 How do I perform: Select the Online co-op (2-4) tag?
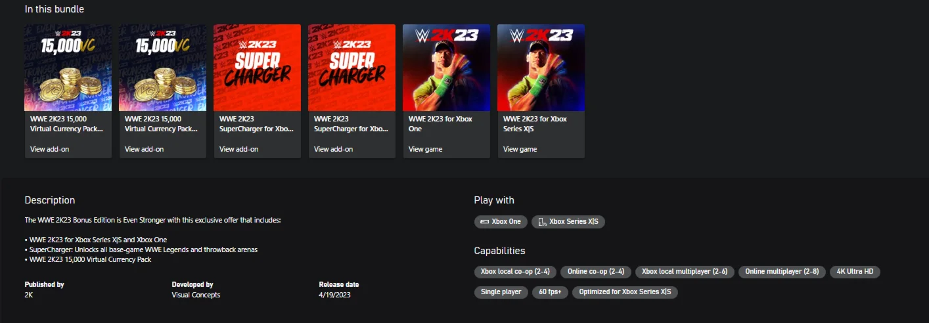pyautogui.click(x=596, y=272)
